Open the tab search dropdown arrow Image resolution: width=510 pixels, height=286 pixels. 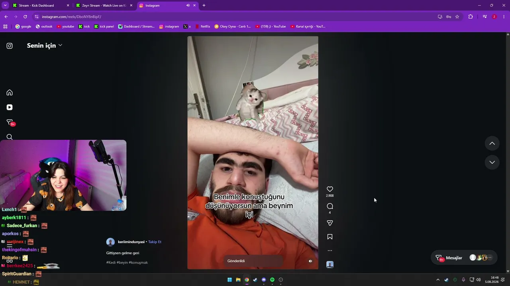point(5,6)
